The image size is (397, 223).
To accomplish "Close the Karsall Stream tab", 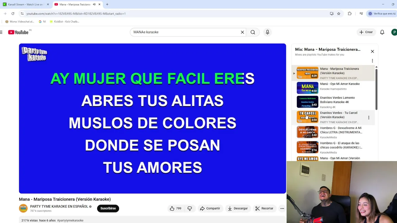I will tap(48, 4).
